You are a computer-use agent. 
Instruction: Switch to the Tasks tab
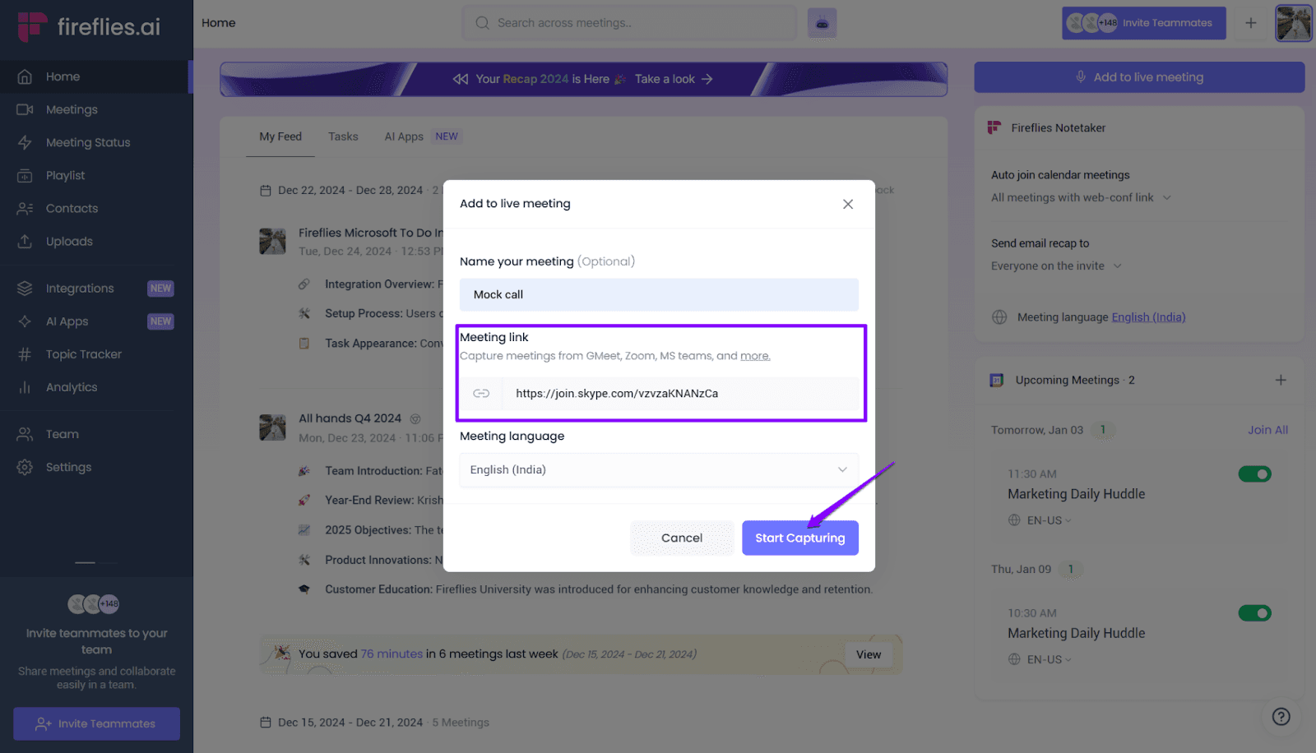(343, 136)
